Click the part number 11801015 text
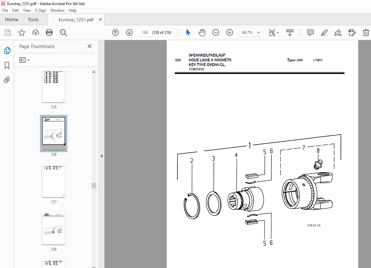 [196, 69]
